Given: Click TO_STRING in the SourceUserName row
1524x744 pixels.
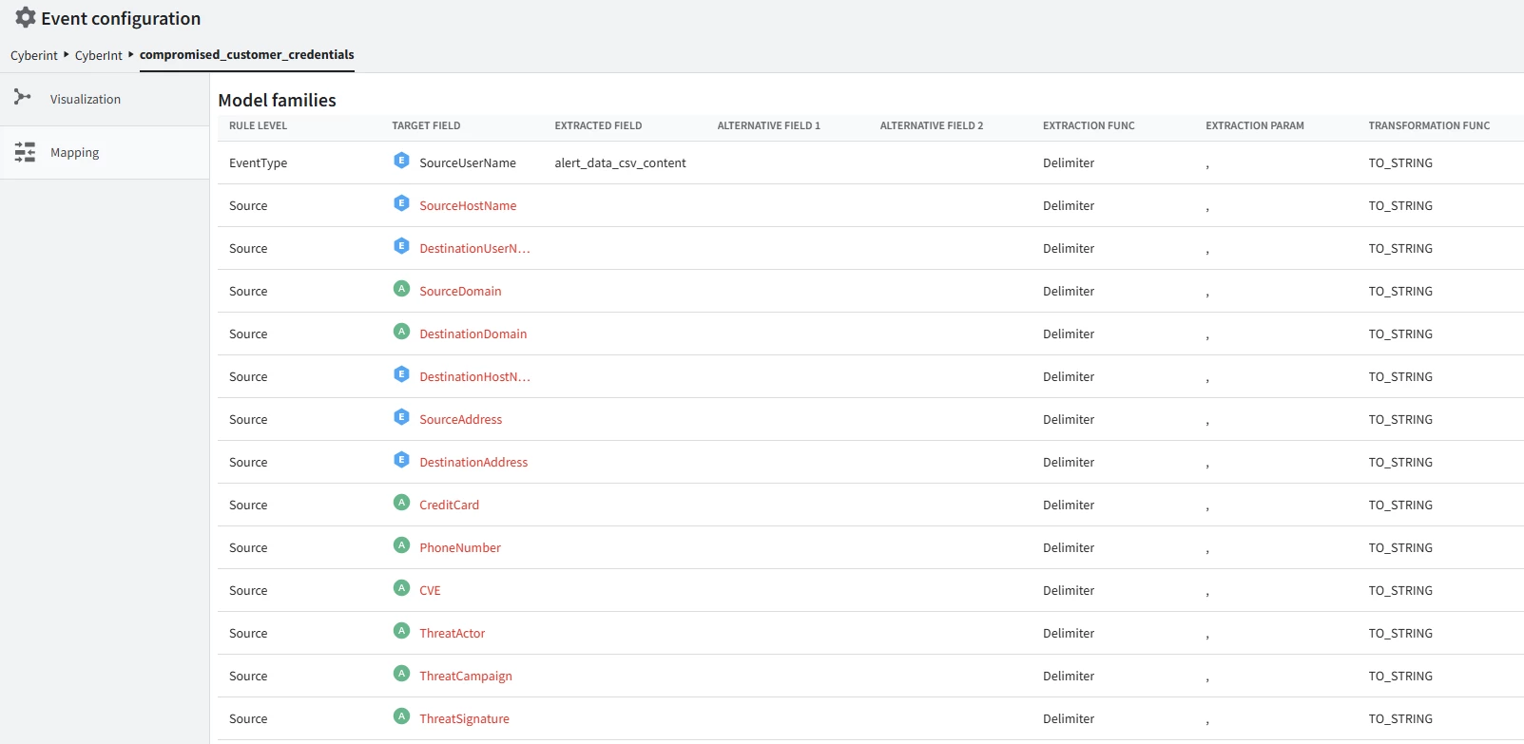Looking at the screenshot, I should pyautogui.click(x=1400, y=163).
